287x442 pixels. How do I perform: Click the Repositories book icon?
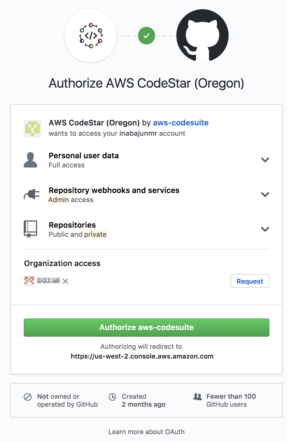30,229
